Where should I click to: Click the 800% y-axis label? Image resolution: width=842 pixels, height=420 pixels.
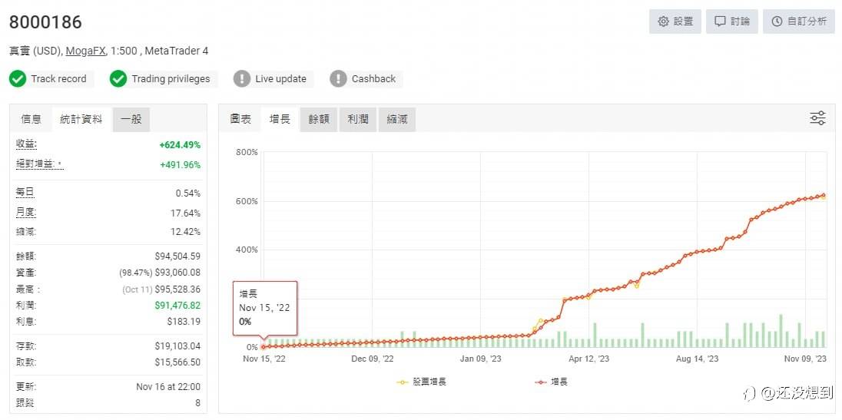coord(247,152)
